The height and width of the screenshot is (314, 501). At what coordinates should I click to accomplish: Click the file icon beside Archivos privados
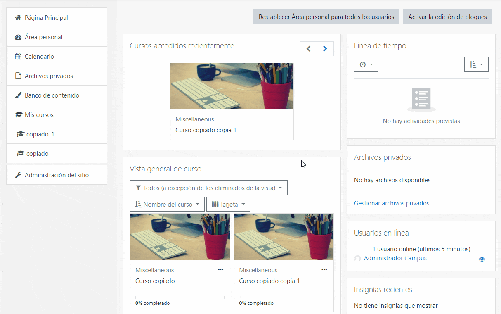18,76
